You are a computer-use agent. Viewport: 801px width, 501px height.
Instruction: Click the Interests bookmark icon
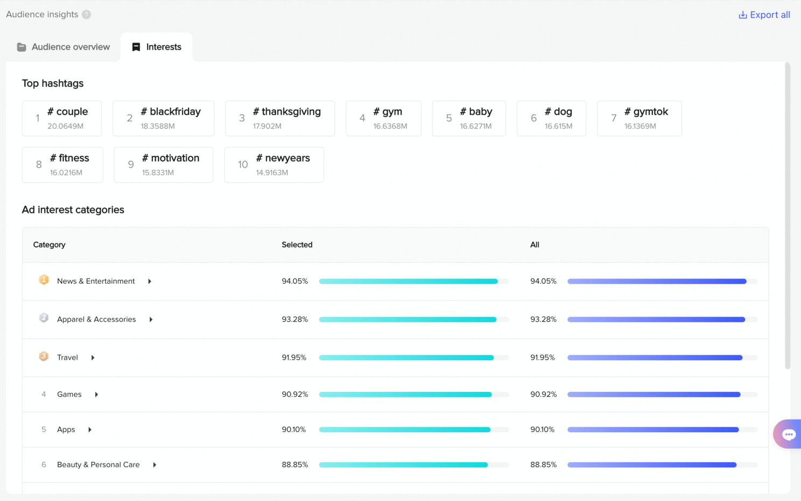[x=136, y=47]
